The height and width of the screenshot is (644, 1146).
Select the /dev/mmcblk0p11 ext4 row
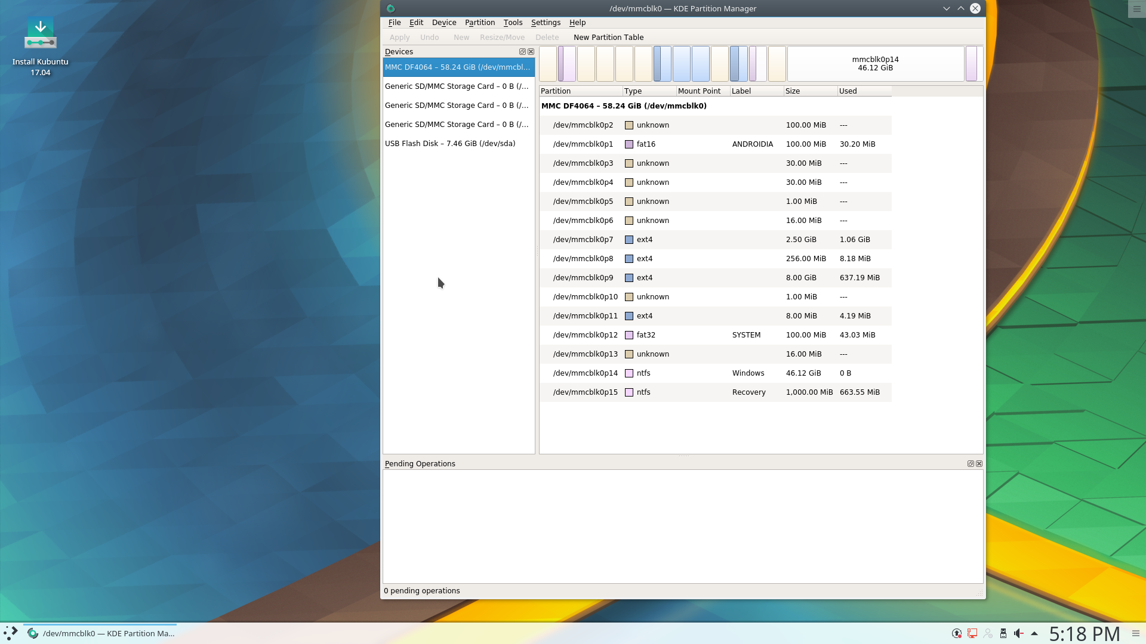point(715,316)
